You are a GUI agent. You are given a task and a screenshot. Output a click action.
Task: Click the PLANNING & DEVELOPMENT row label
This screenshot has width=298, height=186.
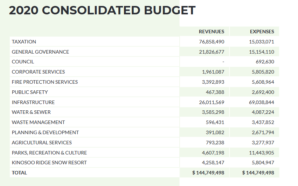pyautogui.click(x=45, y=132)
